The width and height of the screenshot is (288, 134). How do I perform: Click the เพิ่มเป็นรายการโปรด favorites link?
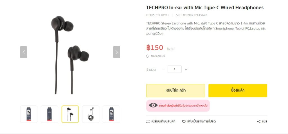(201, 122)
